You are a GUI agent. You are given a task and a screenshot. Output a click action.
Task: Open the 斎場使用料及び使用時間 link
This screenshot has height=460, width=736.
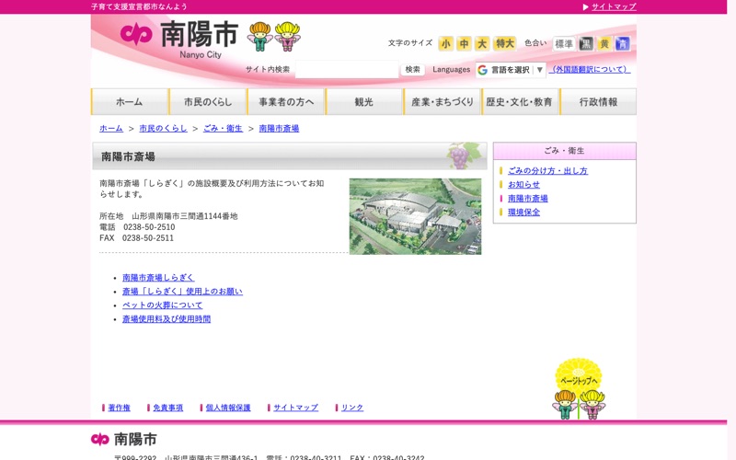point(167,318)
